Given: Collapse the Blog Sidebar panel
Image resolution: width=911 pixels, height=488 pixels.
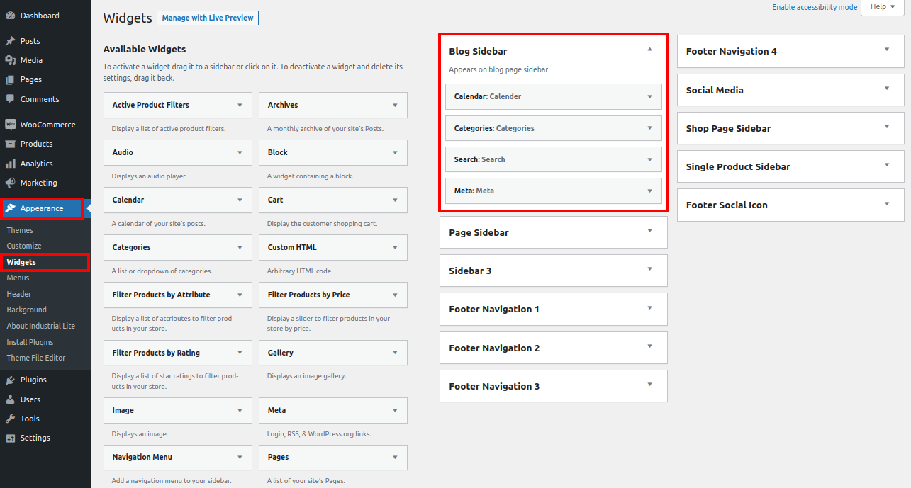Looking at the screenshot, I should tap(649, 50).
